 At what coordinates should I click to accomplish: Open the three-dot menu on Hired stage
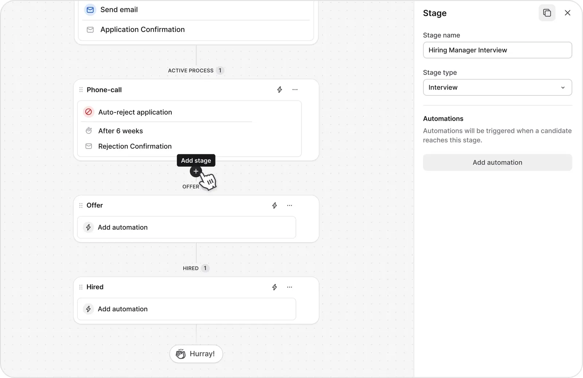pyautogui.click(x=289, y=287)
